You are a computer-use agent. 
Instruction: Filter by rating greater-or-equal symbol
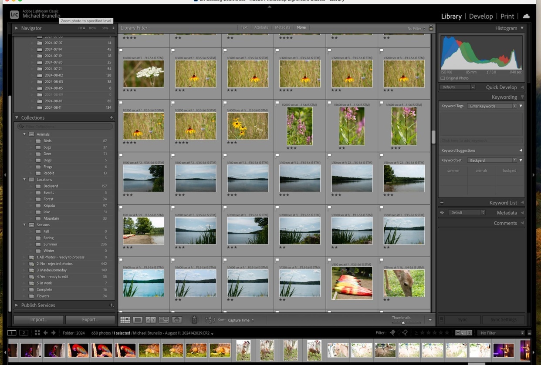[416, 333]
